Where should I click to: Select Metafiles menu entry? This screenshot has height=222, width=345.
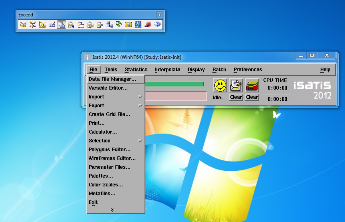116,194
